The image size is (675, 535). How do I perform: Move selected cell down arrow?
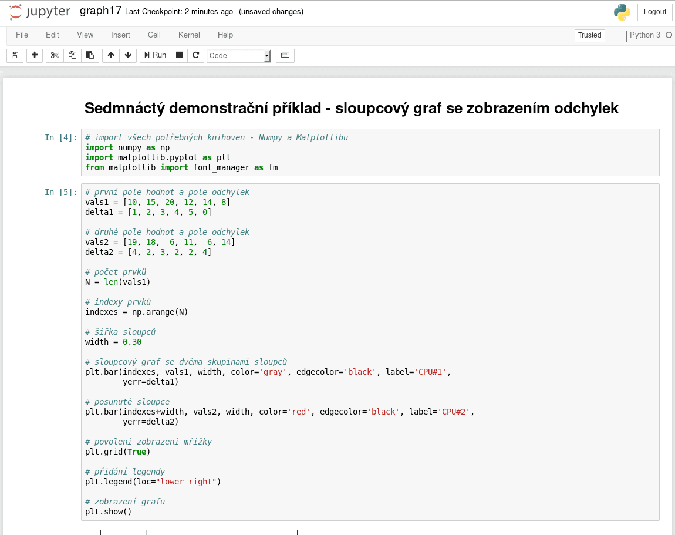tap(128, 55)
